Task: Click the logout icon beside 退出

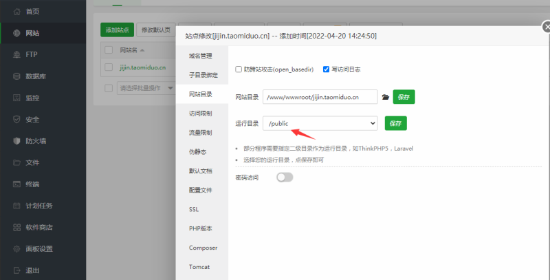Action: (x=16, y=270)
